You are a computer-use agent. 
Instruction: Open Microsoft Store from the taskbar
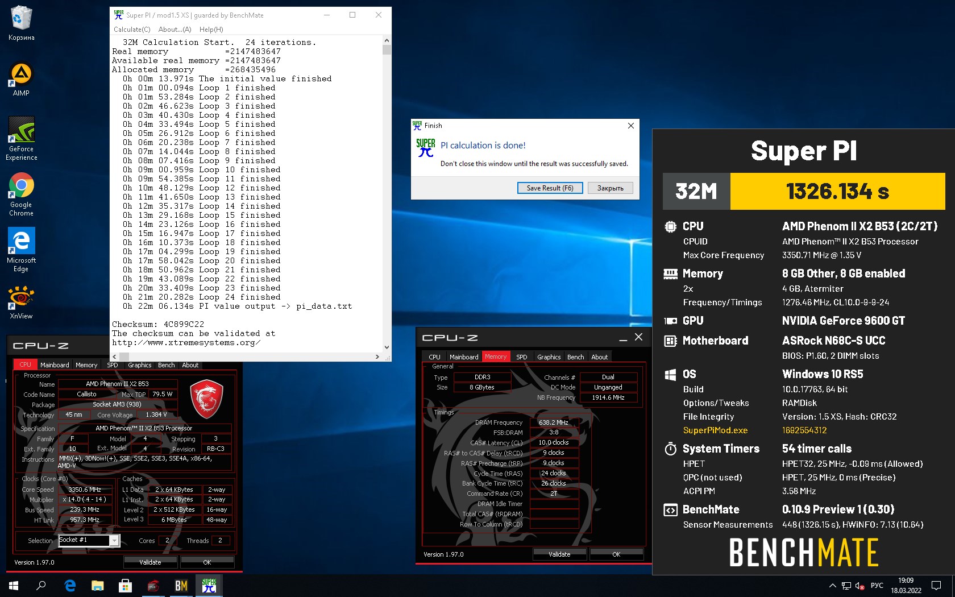point(125,586)
